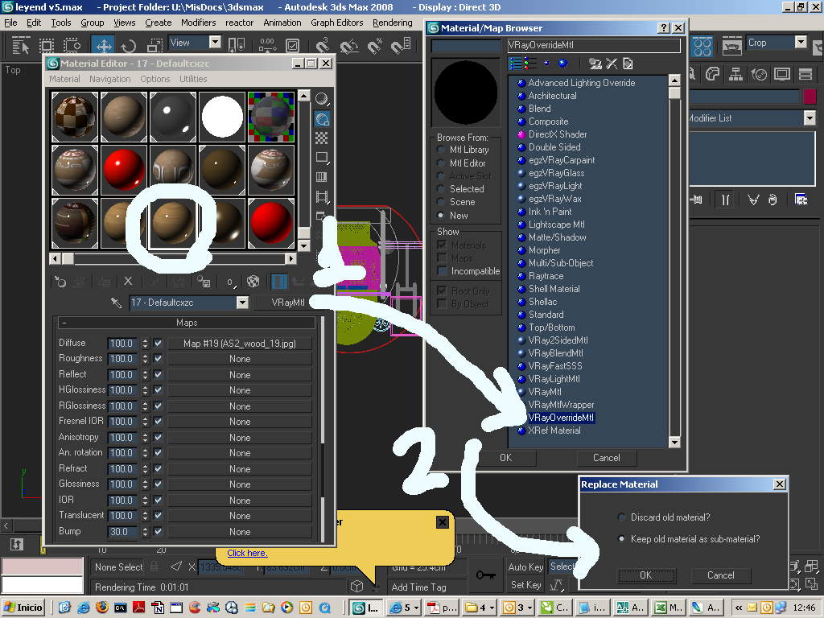Open the Graph Editors menu
This screenshot has width=824, height=618.
(x=337, y=23)
